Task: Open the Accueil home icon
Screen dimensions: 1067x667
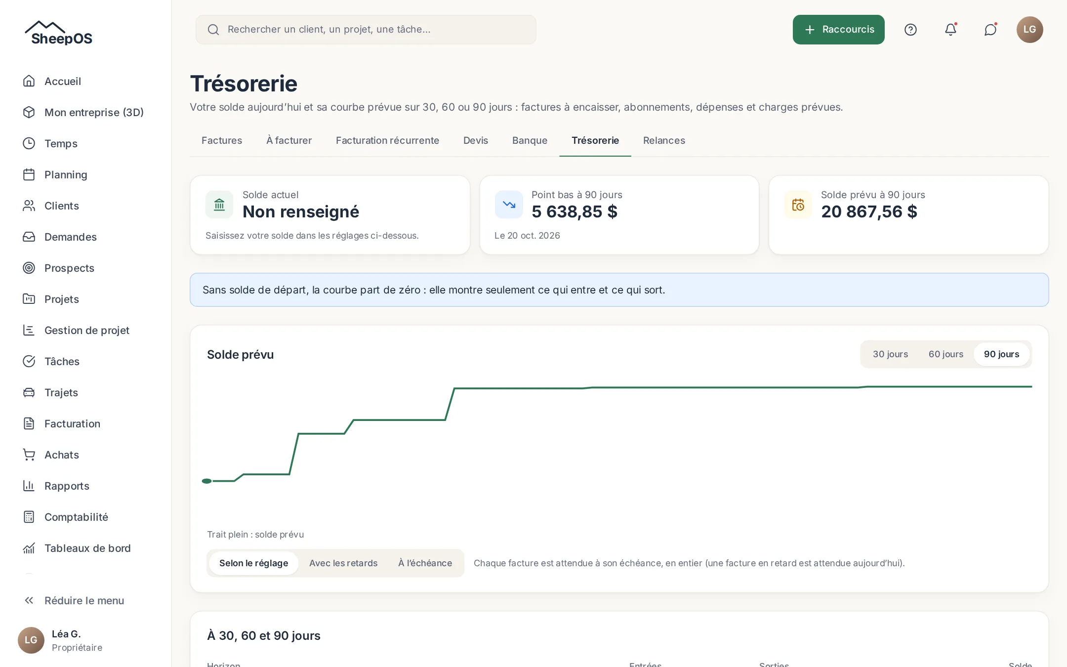Action: [x=29, y=81]
